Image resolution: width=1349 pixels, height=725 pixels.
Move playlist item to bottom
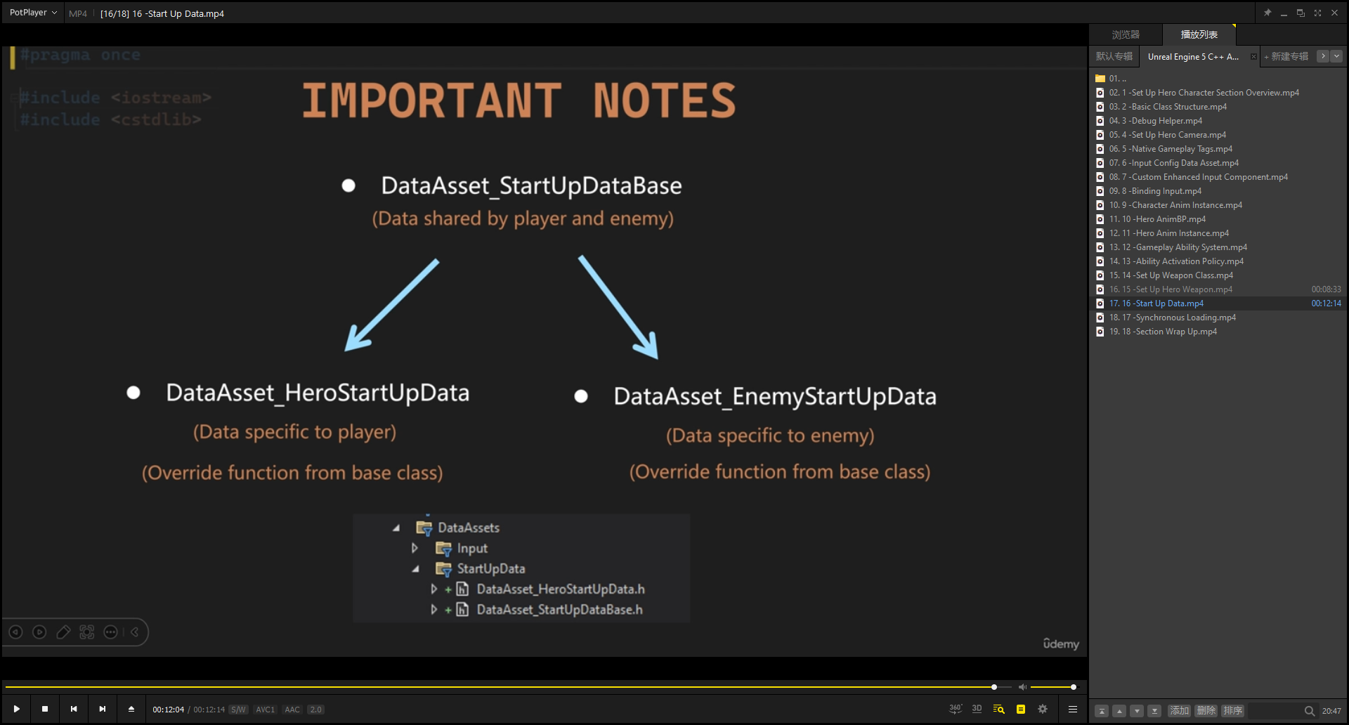(1154, 711)
